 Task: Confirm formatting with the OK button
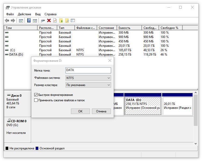pyautogui.click(x=80, y=111)
